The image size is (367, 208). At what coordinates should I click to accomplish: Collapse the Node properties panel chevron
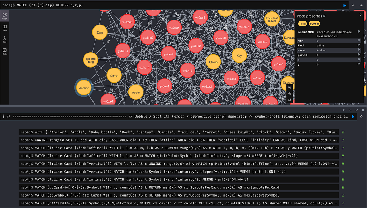pyautogui.click(x=361, y=15)
